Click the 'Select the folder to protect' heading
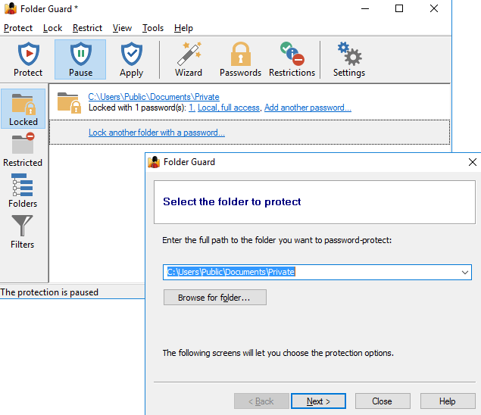 click(232, 202)
